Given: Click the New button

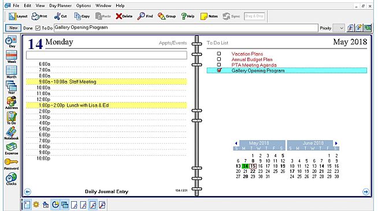Looking at the screenshot, I should [13, 28].
